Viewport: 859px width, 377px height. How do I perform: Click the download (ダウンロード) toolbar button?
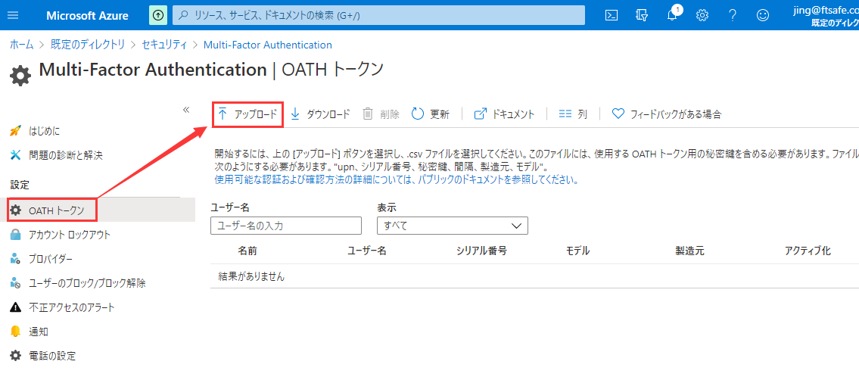[x=320, y=114]
